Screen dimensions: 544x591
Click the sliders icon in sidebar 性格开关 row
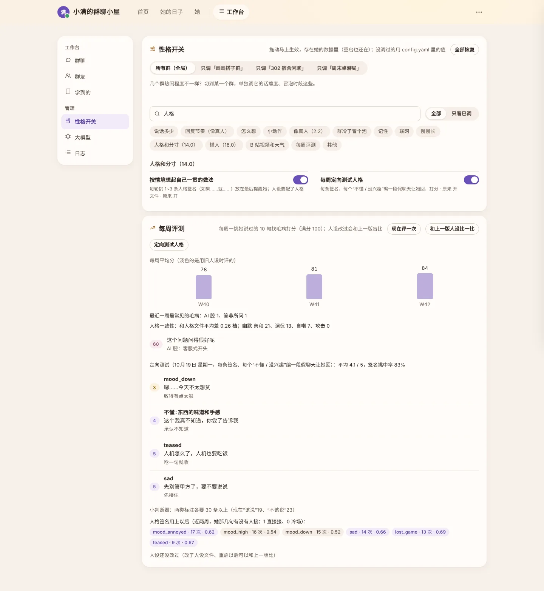point(68,121)
